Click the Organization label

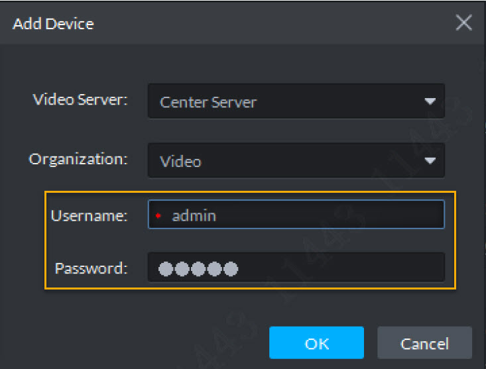pyautogui.click(x=78, y=160)
